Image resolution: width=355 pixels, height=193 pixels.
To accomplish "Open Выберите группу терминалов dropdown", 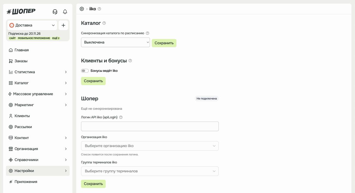I will (x=150, y=171).
